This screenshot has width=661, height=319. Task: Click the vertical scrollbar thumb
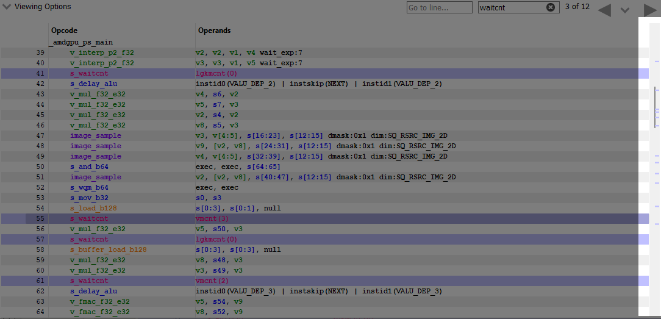pos(656,107)
